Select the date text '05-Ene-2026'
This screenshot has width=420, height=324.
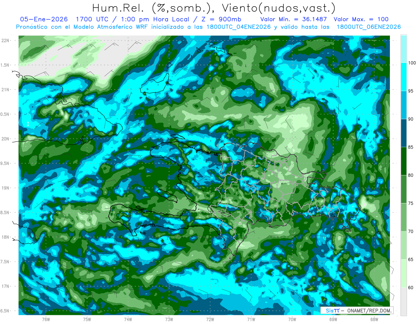tap(44, 19)
